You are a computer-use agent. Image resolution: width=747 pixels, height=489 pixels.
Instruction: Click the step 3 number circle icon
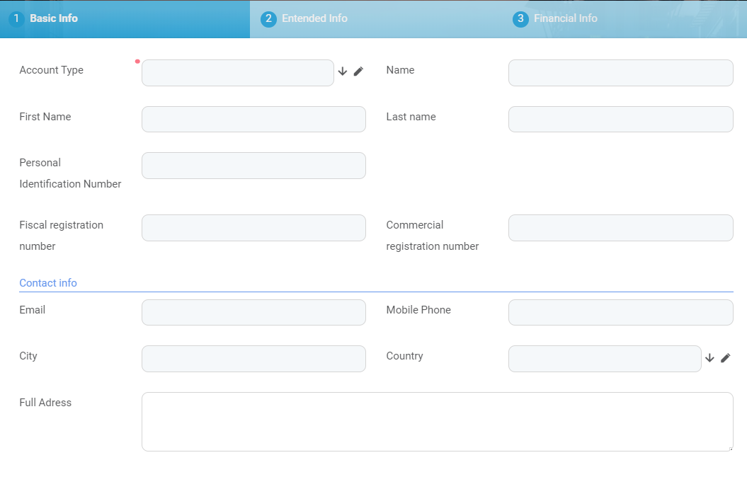coord(520,19)
